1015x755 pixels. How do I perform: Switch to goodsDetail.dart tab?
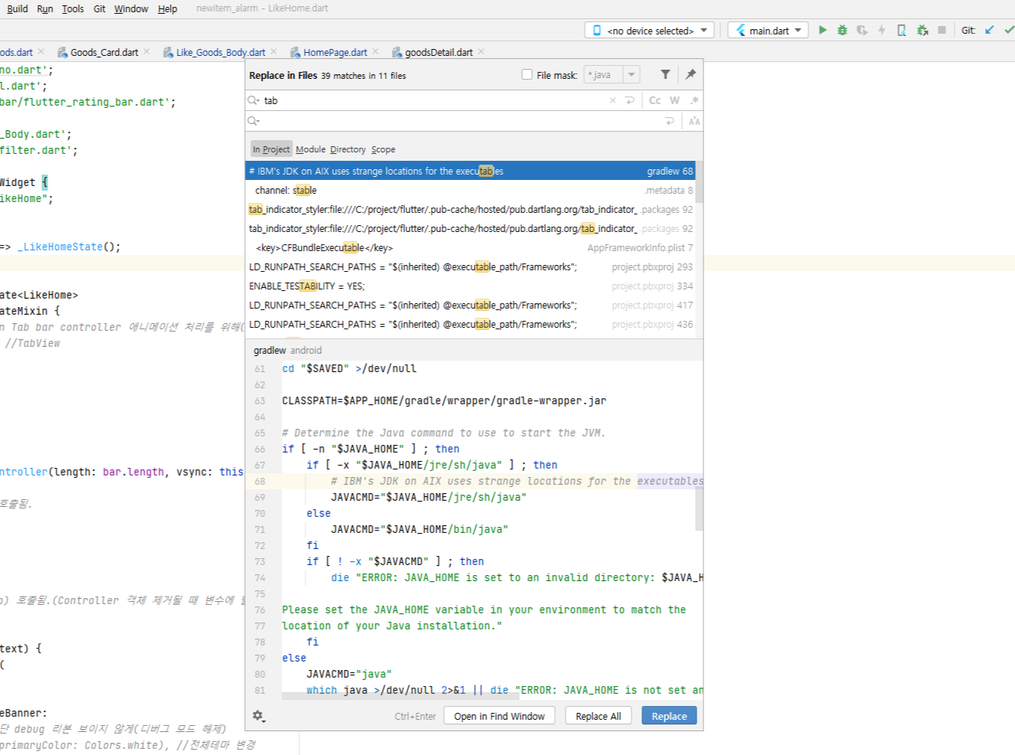click(x=438, y=52)
